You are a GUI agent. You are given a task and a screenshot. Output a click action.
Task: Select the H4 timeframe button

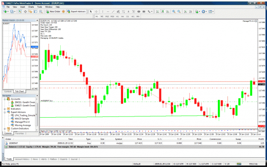[x=123, y=17]
